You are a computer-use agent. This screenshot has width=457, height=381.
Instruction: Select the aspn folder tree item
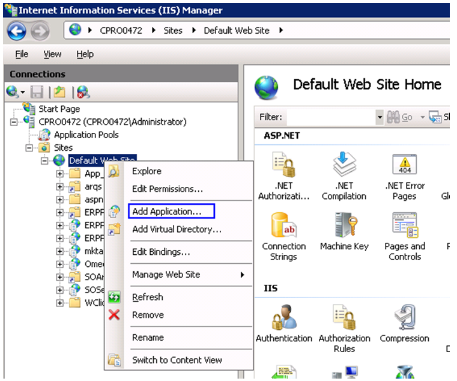(x=94, y=200)
